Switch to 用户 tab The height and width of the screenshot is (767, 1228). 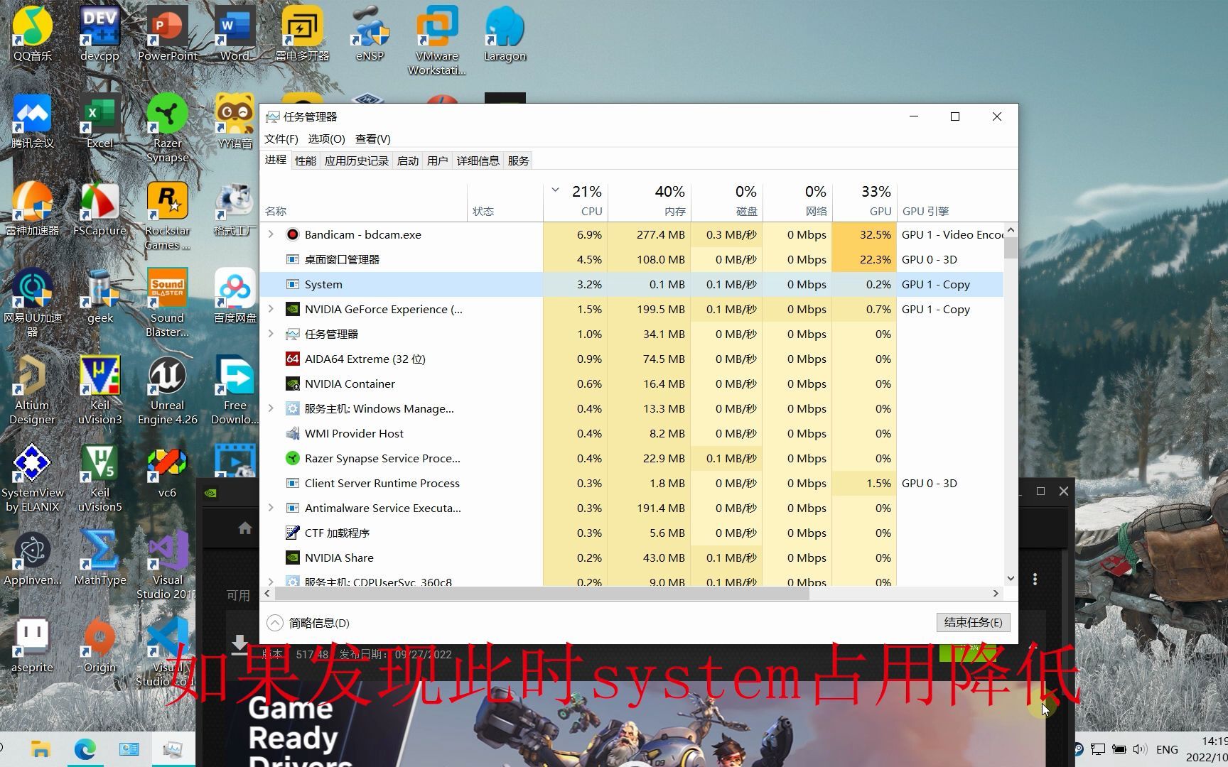(x=438, y=161)
